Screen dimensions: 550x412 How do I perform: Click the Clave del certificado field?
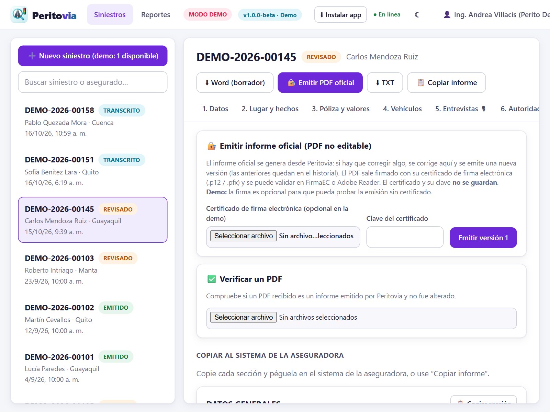point(405,237)
